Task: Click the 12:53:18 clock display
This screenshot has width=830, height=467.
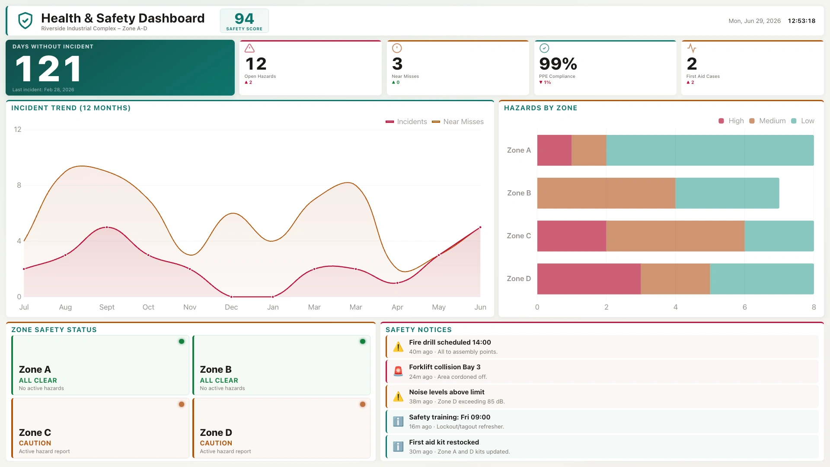Action: (801, 21)
